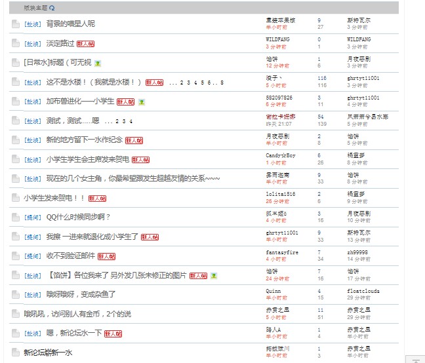Click reply count 116 on 这不是水楼 row
The image size is (425, 363).
tap(322, 78)
